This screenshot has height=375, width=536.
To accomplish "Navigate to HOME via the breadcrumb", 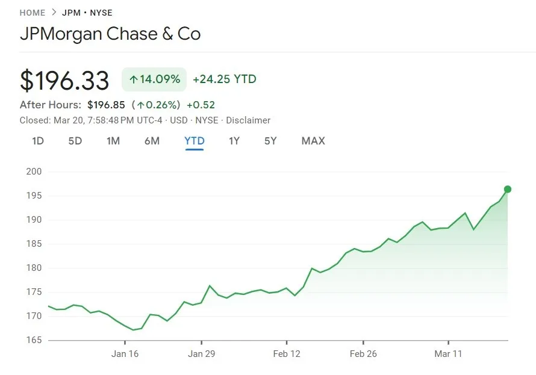I will pyautogui.click(x=33, y=12).
